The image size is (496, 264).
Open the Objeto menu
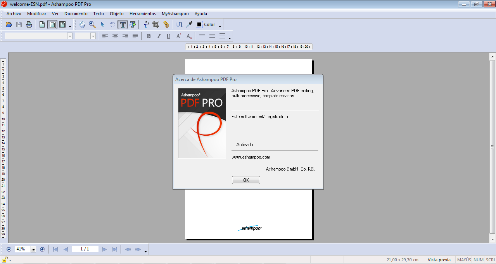point(117,14)
